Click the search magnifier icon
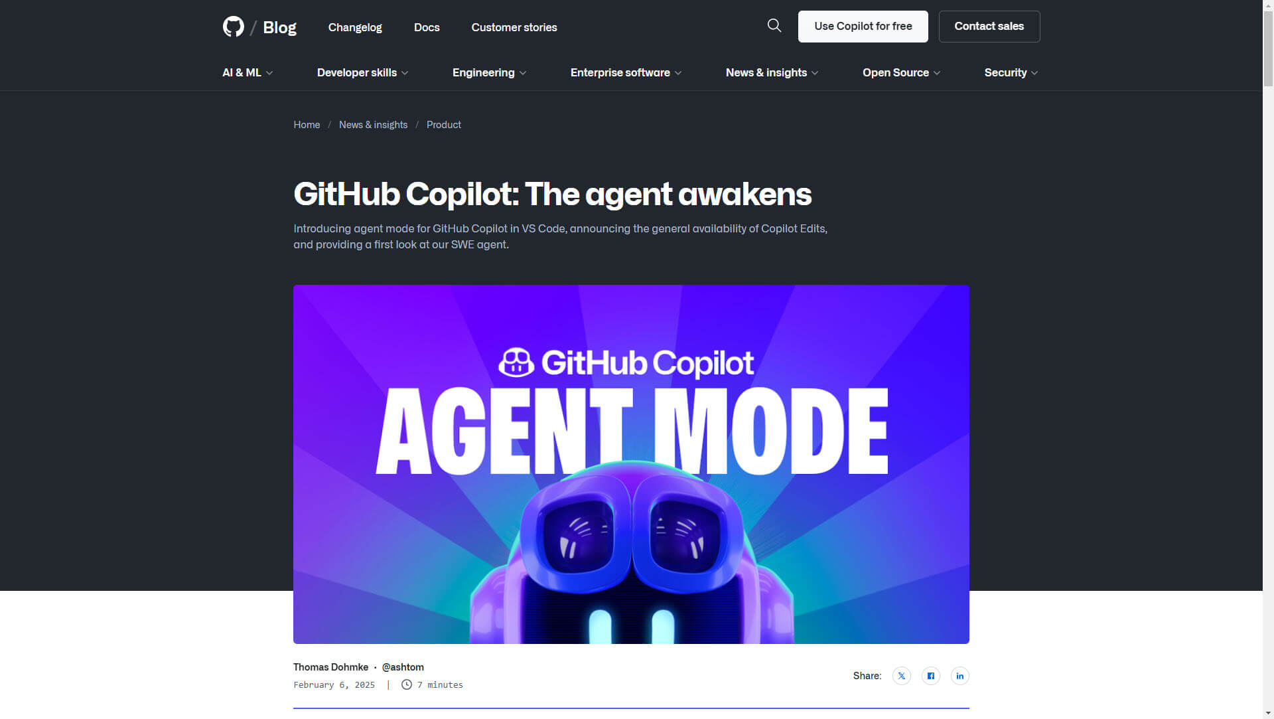 (x=774, y=27)
